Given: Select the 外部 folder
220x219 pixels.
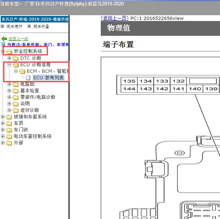Looking at the screenshot, I should [x=18, y=143].
